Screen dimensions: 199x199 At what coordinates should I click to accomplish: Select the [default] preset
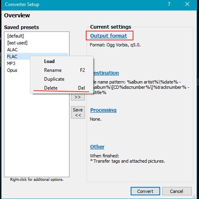point(15,36)
